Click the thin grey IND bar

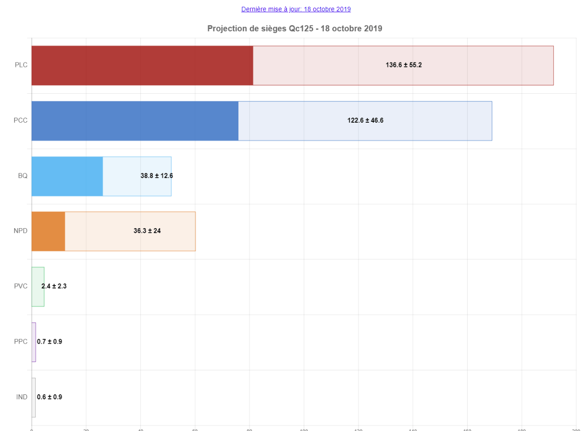point(34,397)
